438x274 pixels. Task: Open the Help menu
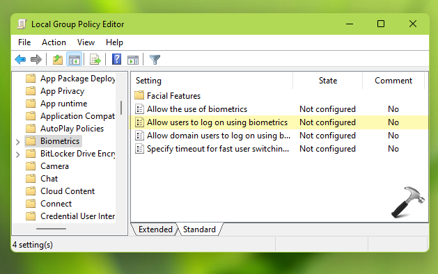[x=114, y=42]
